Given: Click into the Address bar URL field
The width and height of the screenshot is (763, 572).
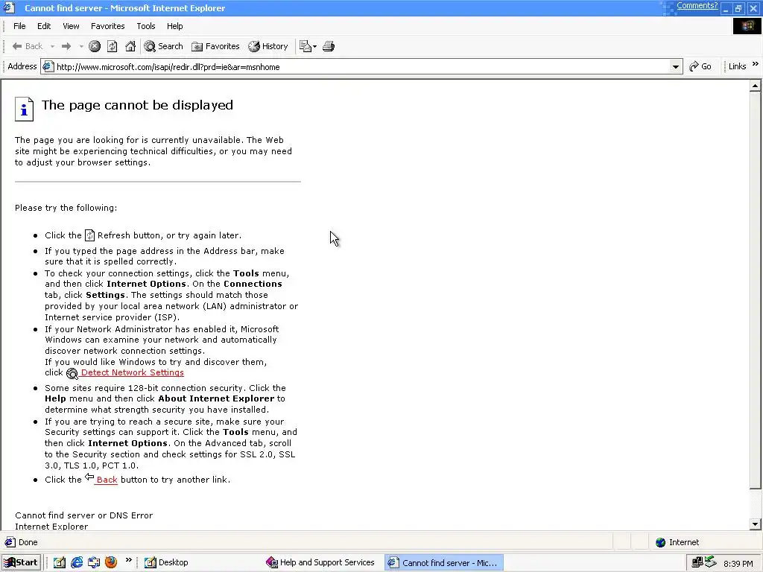Looking at the screenshot, I should point(362,67).
